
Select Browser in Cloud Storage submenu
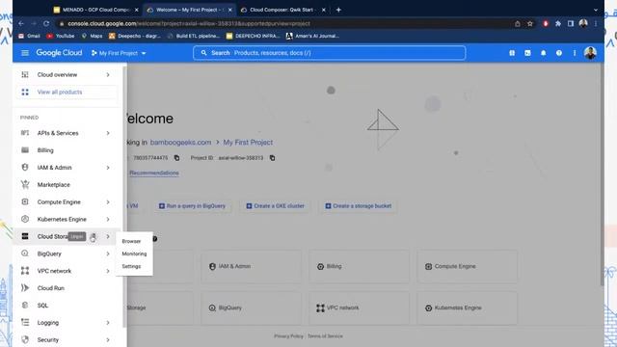(131, 241)
